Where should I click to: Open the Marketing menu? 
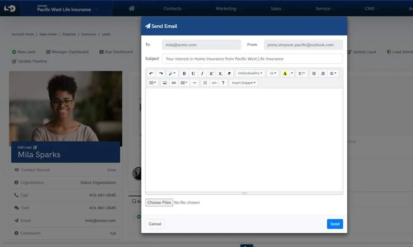pos(226,8)
